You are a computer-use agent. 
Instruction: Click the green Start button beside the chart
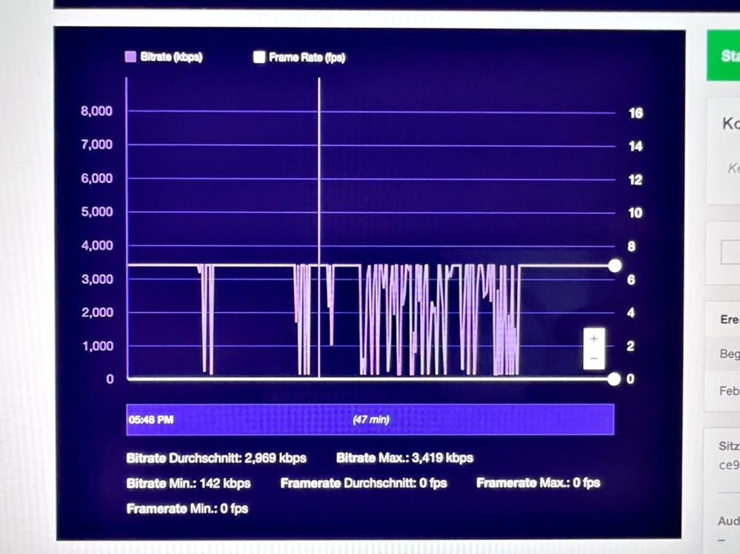point(723,56)
